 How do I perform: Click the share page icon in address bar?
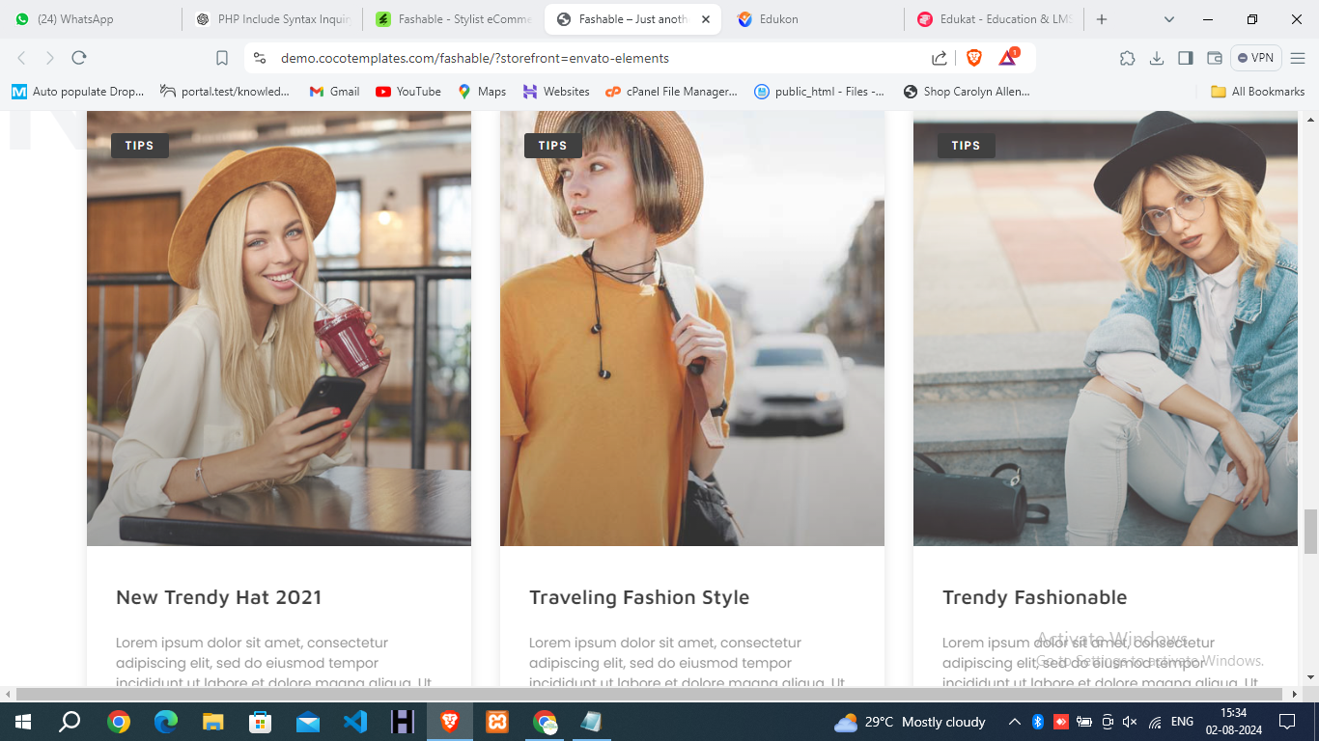click(x=940, y=58)
